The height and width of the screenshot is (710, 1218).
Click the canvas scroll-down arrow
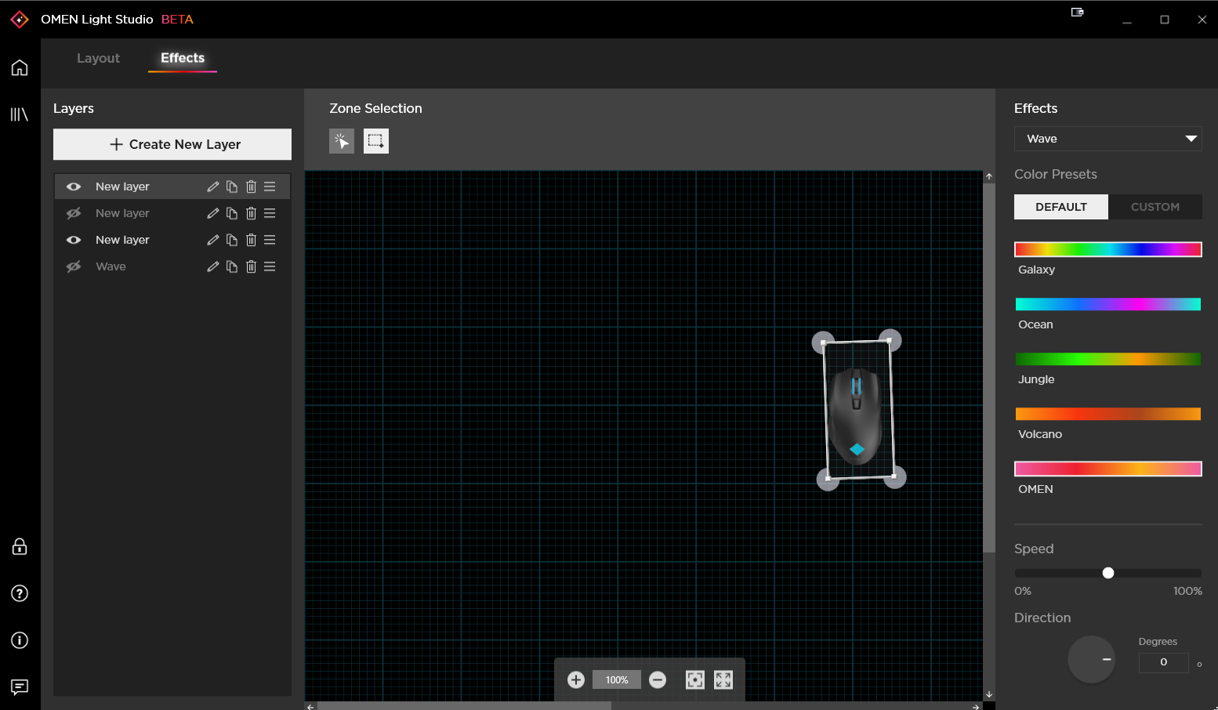989,694
